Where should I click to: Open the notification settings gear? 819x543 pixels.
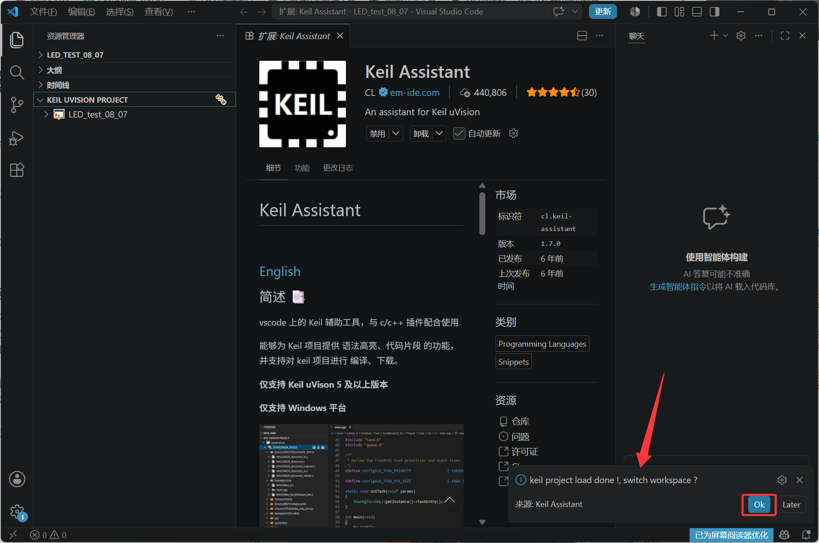pyautogui.click(x=782, y=480)
